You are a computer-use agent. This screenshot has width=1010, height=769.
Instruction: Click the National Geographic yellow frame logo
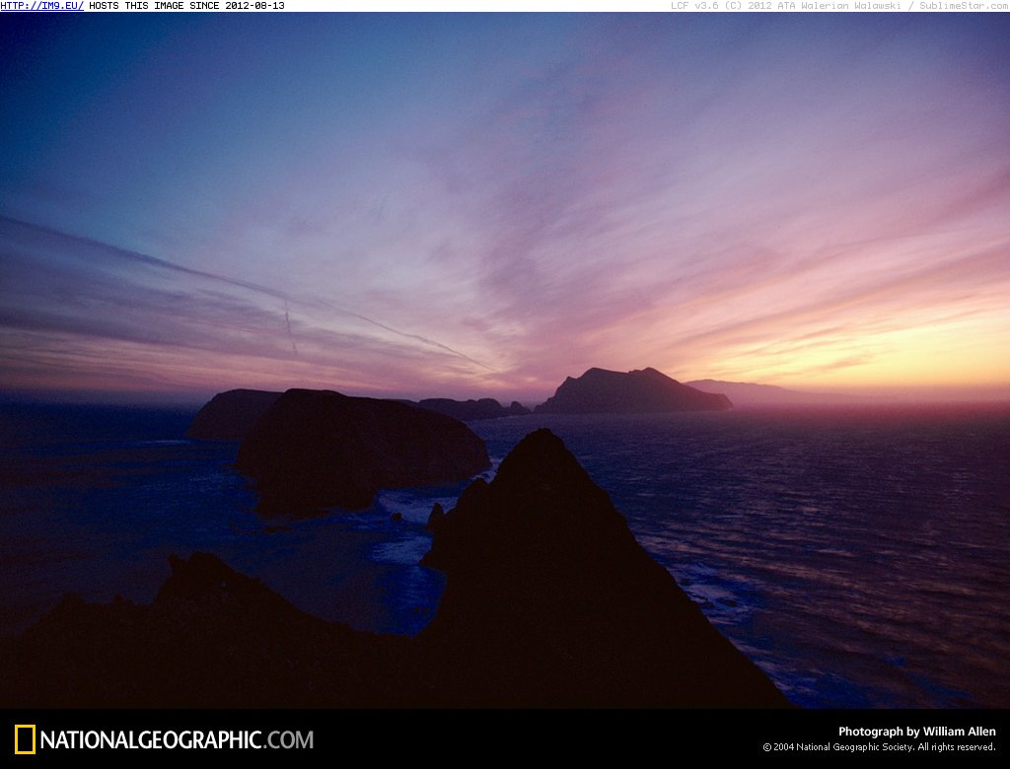pos(25,739)
